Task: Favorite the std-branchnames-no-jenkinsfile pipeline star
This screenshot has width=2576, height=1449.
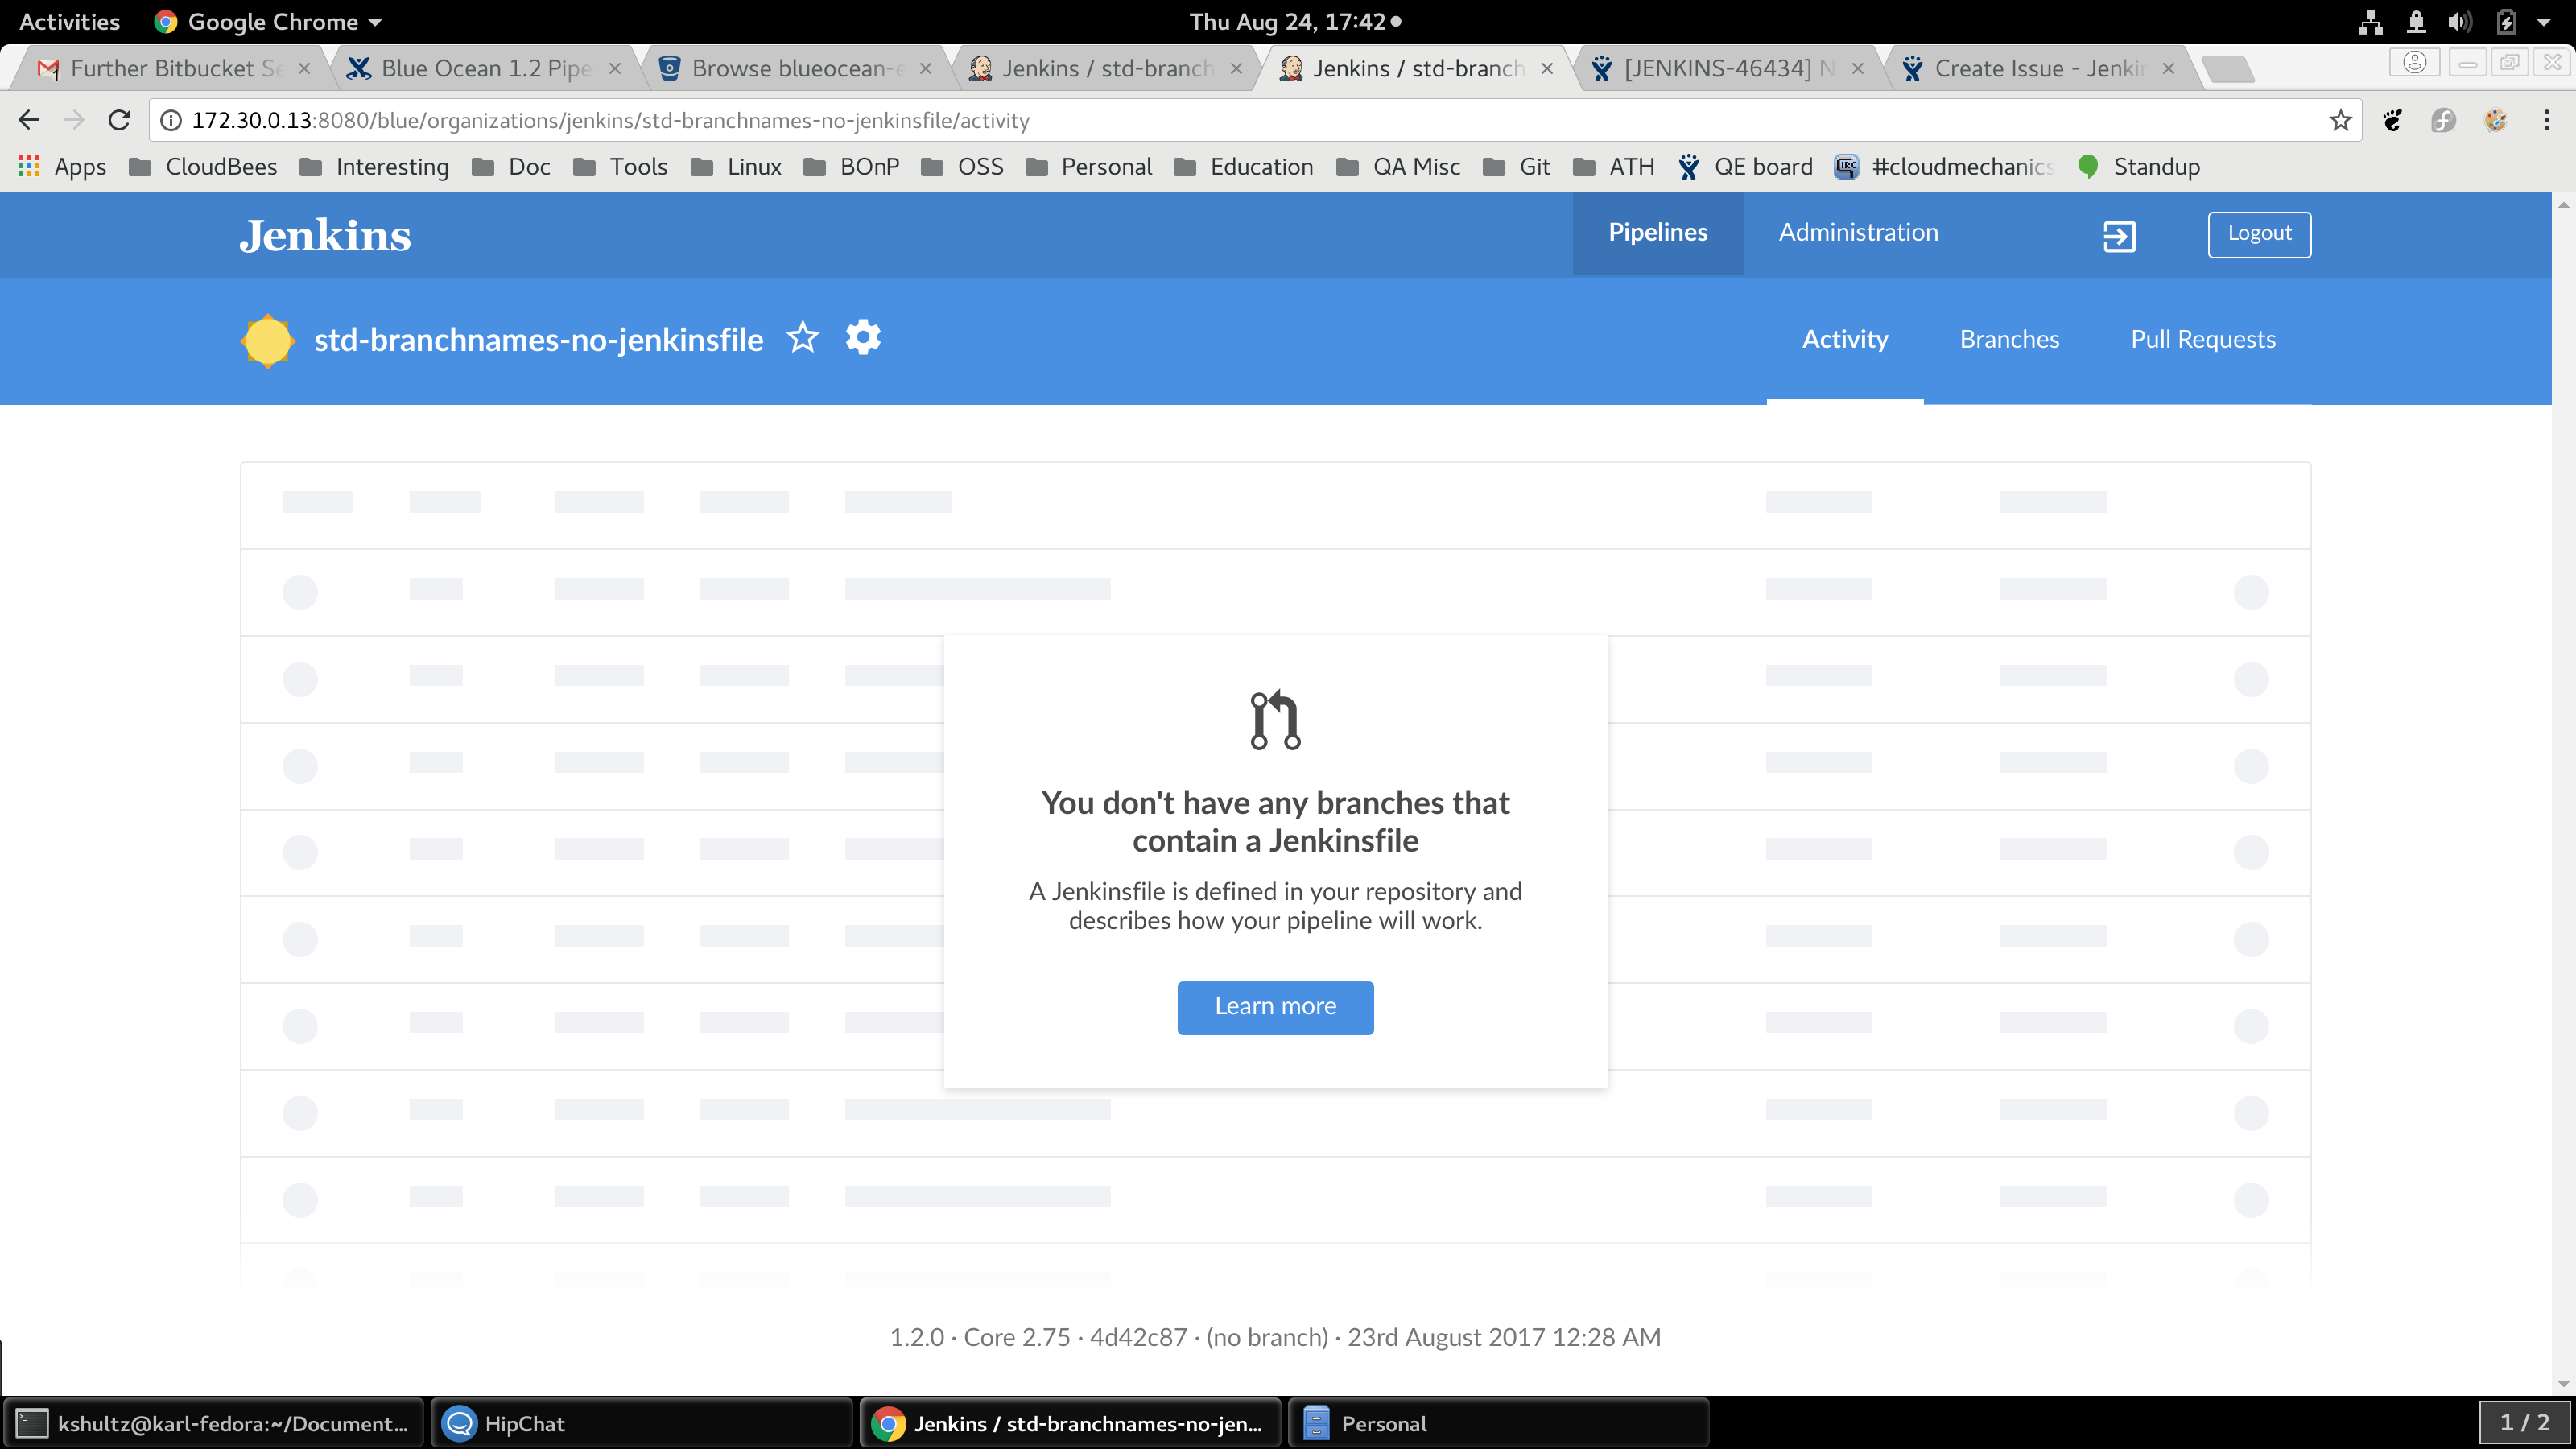Action: pyautogui.click(x=802, y=338)
